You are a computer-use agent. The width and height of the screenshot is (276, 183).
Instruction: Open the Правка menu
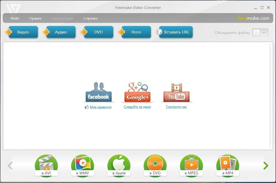tap(35, 18)
